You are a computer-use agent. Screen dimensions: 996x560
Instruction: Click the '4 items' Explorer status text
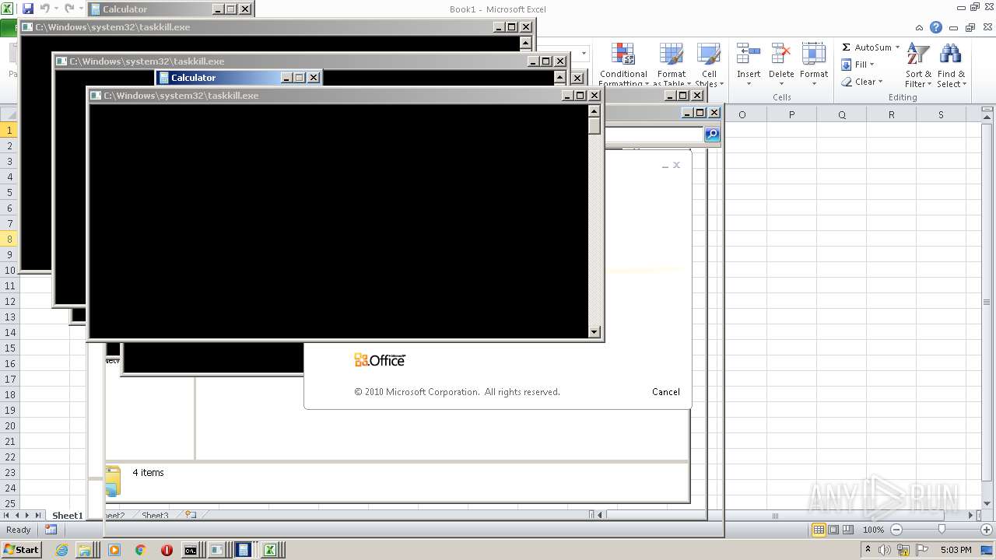click(148, 472)
